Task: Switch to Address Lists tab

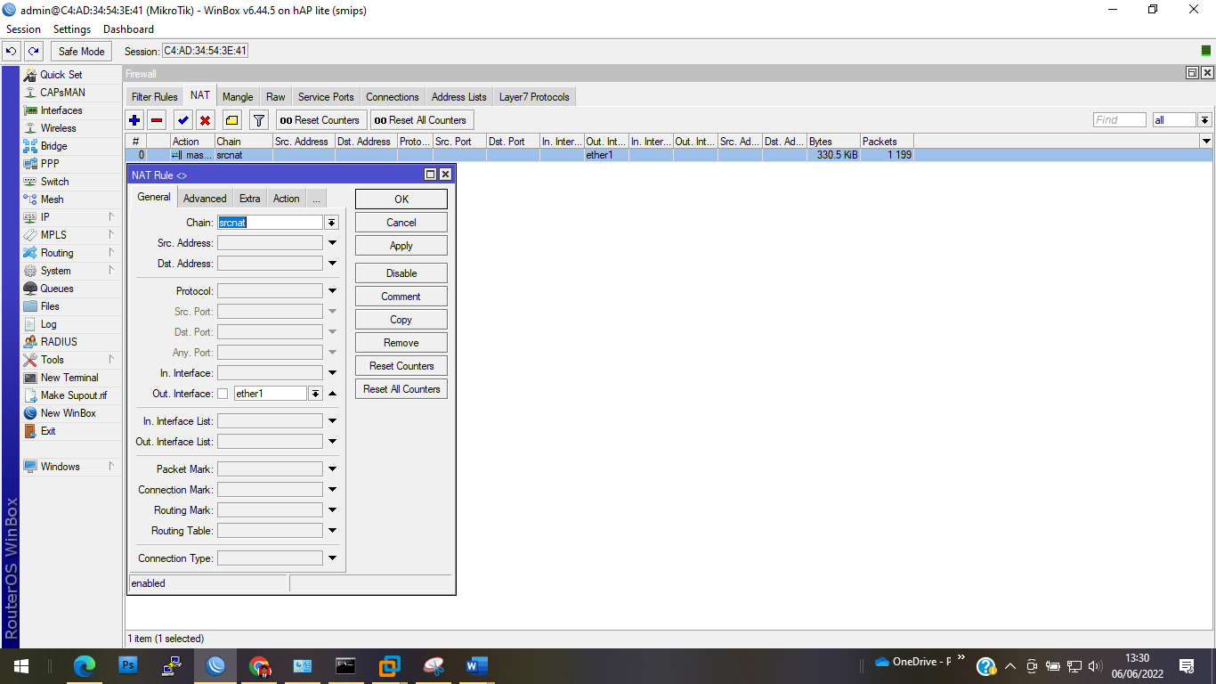Action: pos(459,97)
